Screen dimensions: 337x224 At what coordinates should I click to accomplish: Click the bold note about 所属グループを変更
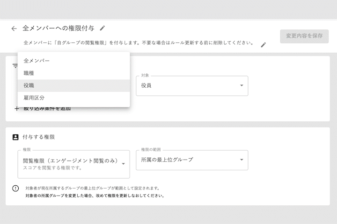pos(95,196)
